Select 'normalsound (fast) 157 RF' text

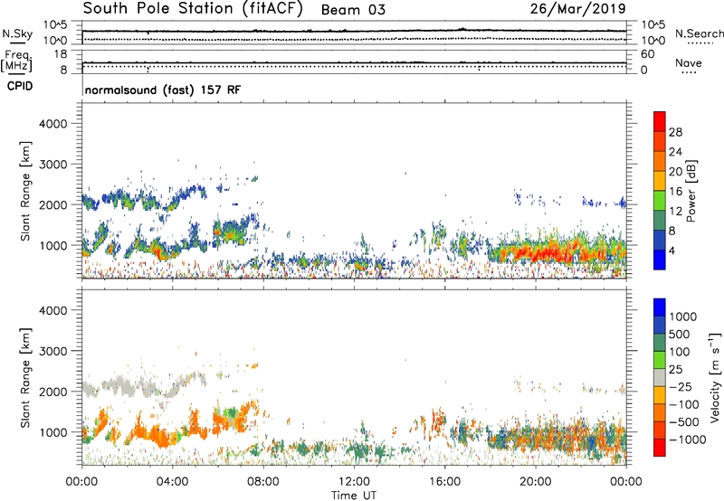163,90
